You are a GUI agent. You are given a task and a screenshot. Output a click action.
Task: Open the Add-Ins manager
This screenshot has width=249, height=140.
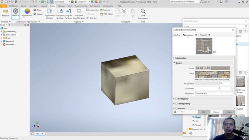tap(91, 18)
